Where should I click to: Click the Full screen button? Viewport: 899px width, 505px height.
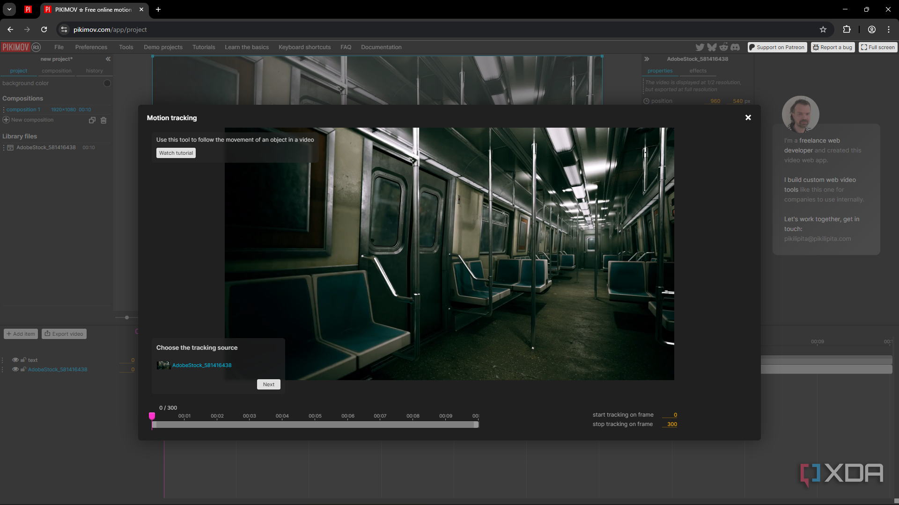click(x=878, y=47)
